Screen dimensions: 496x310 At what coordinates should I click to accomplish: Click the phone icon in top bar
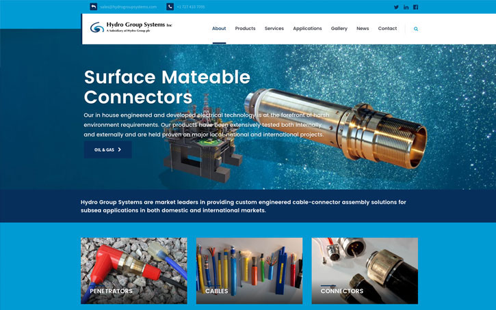point(170,7)
